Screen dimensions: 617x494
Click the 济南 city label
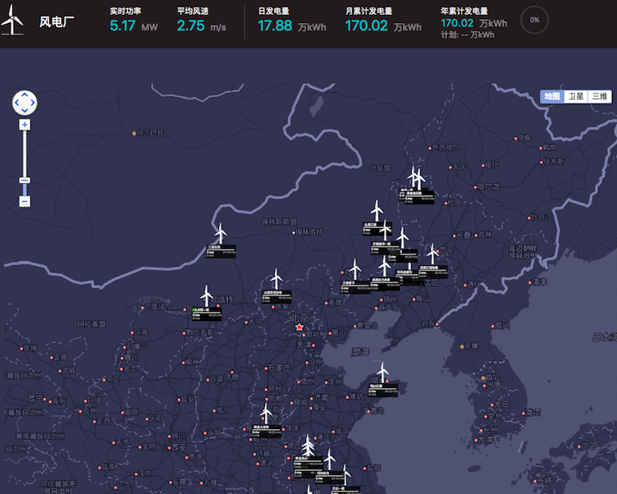point(321,397)
